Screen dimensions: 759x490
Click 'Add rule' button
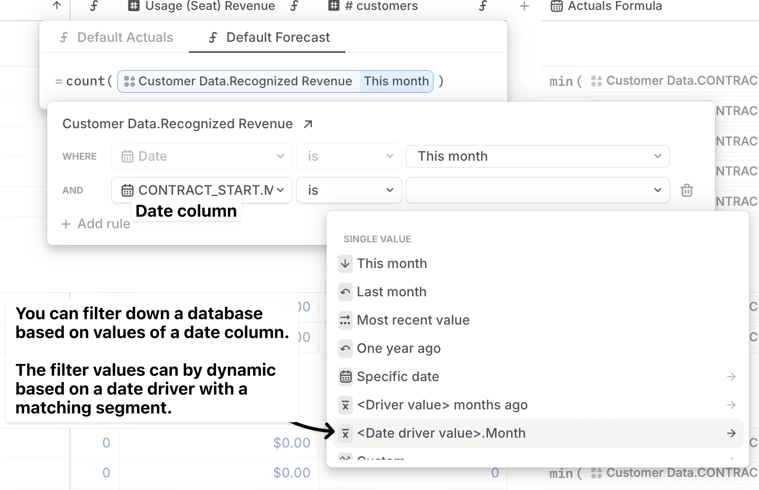[x=96, y=224]
